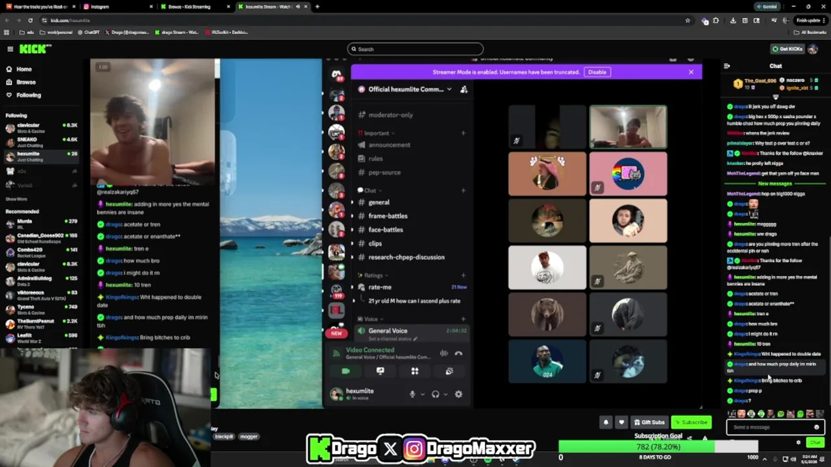This screenshot has width=831, height=467.
Task: Expand Show More under Following
Action: 16,199
